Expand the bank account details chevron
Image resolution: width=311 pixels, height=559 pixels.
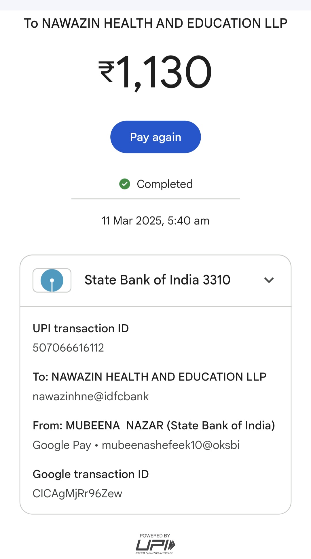coord(269,280)
